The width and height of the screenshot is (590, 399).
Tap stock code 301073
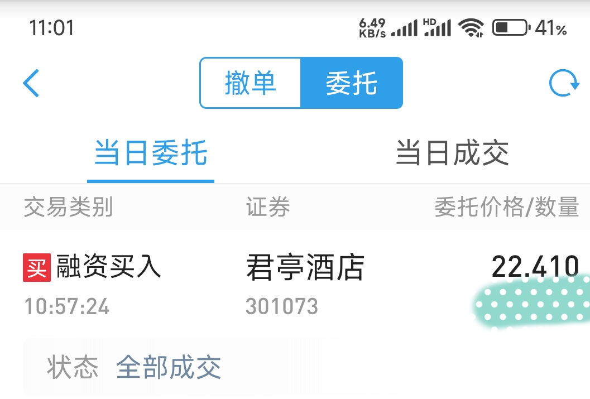pyautogui.click(x=282, y=306)
